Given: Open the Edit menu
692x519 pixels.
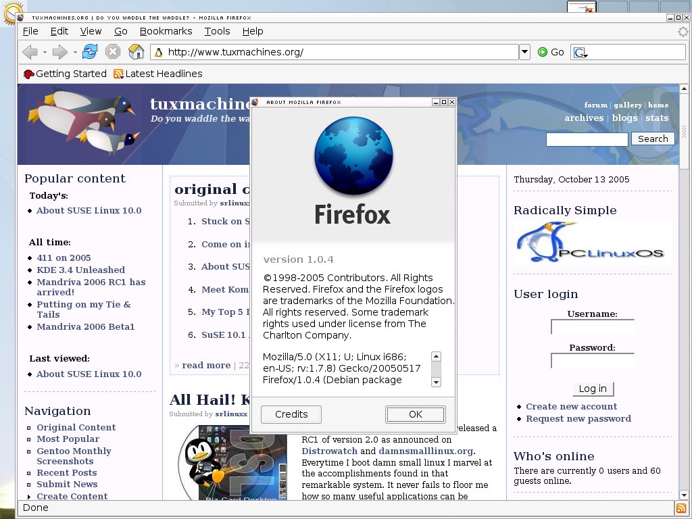Looking at the screenshot, I should point(59,31).
